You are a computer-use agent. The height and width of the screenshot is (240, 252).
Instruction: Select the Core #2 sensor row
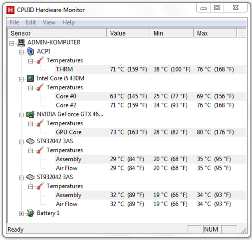pyautogui.click(x=150, y=105)
